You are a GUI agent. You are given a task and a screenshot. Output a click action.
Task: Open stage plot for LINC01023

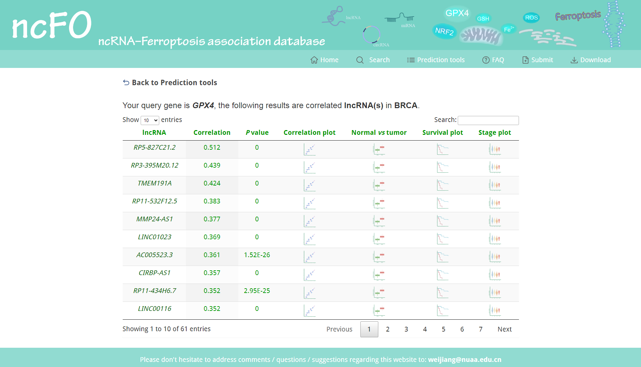point(495,239)
